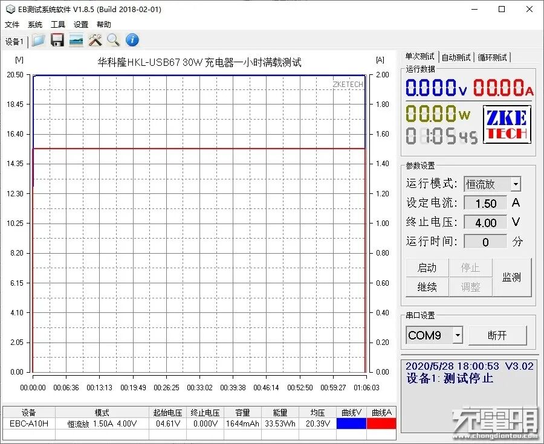Click the 20.39V average voltage cell
Viewport: 544px width, 444px height.
point(317,423)
